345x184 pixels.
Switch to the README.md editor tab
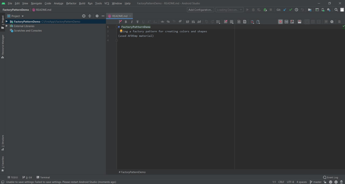point(119,16)
